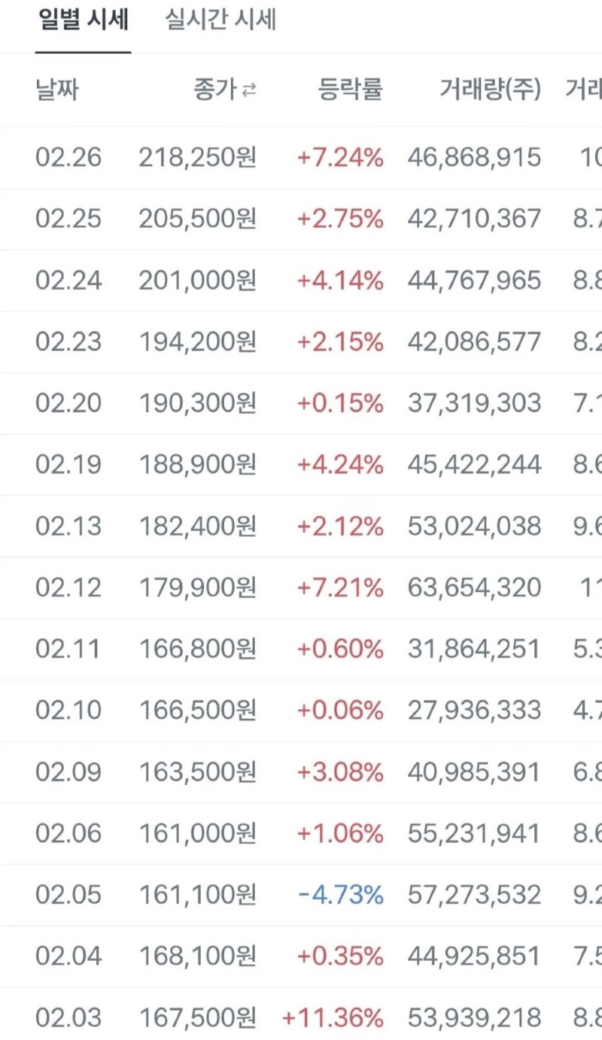Viewport: 602px width, 1040px height.
Task: Click the 201,000원 closing price
Action: click(197, 280)
